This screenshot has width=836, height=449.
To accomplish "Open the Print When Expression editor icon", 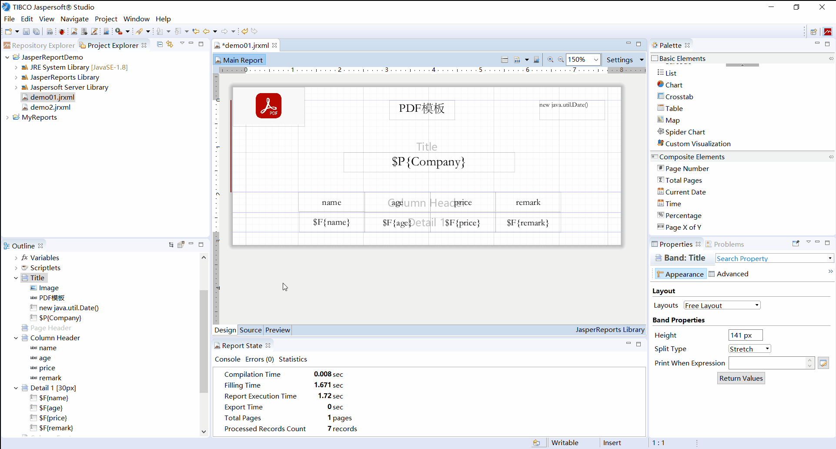I will pos(823,362).
